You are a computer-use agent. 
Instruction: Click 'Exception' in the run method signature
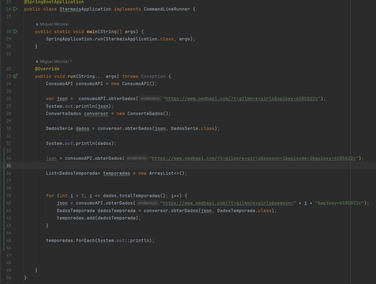click(153, 76)
